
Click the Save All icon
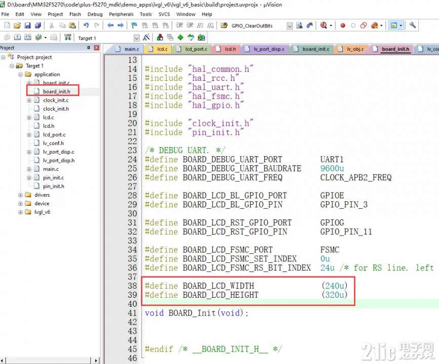(x=38, y=25)
